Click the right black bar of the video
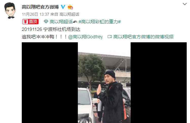 (x=159, y=83)
